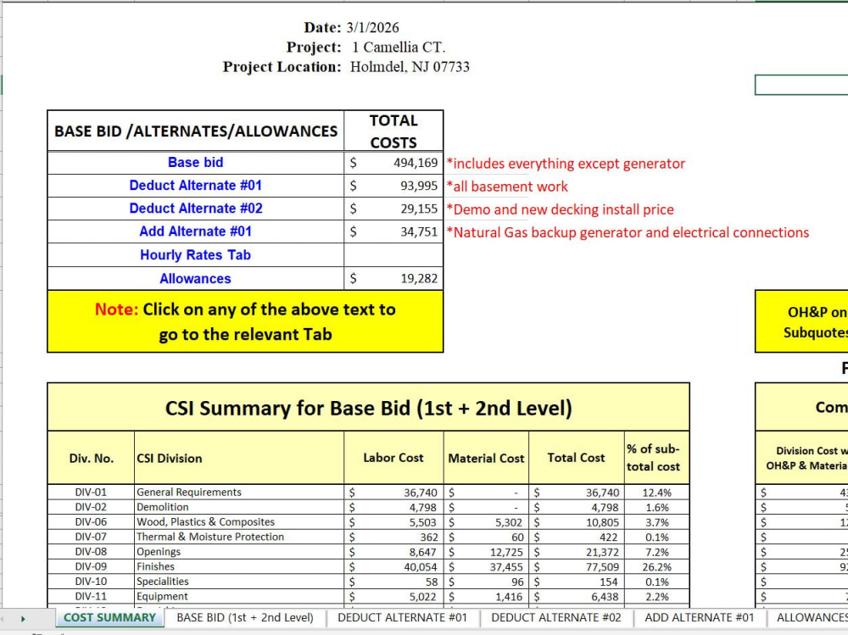
Task: Select the Specialities division cell
Action: 239,582
